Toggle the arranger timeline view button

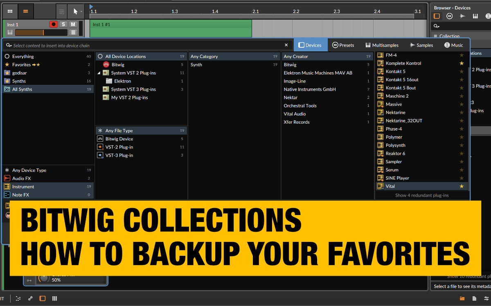[x=25, y=11]
